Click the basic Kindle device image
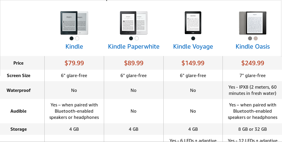Viewport: 282px width, 142px height. [x=74, y=23]
